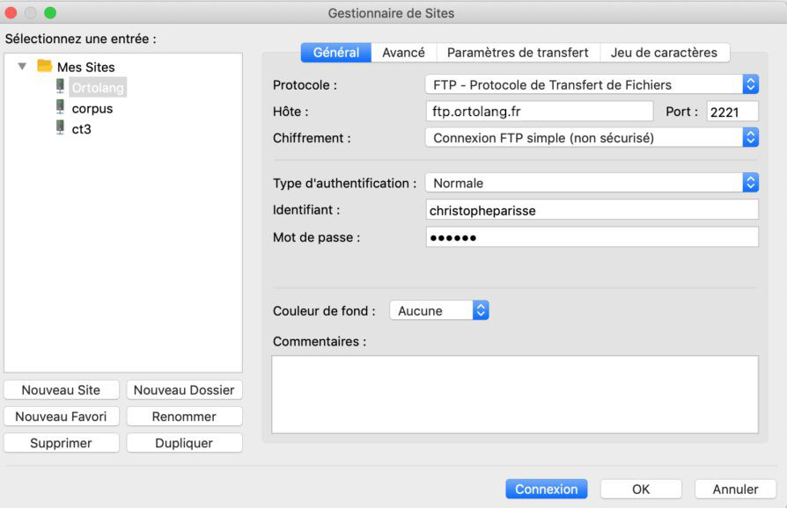Confirm with the OK button
This screenshot has width=787, height=508.
click(x=641, y=489)
